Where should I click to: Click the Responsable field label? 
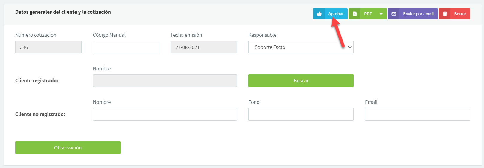262,35
